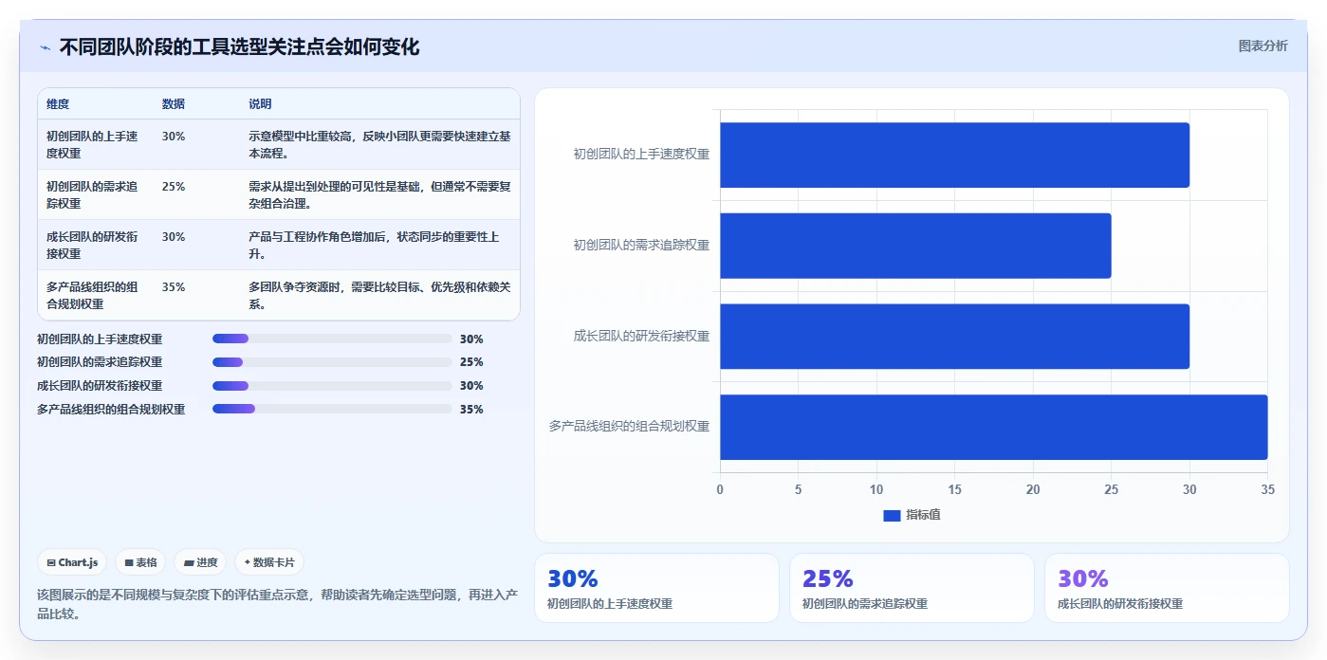Click the title 不同团队阶段的工具选型关注点会如何变化
Image resolution: width=1327 pixels, height=660 pixels.
(x=239, y=46)
